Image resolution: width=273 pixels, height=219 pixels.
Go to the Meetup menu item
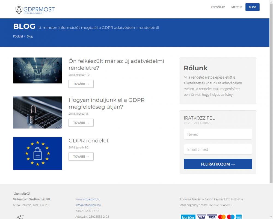tap(237, 7)
